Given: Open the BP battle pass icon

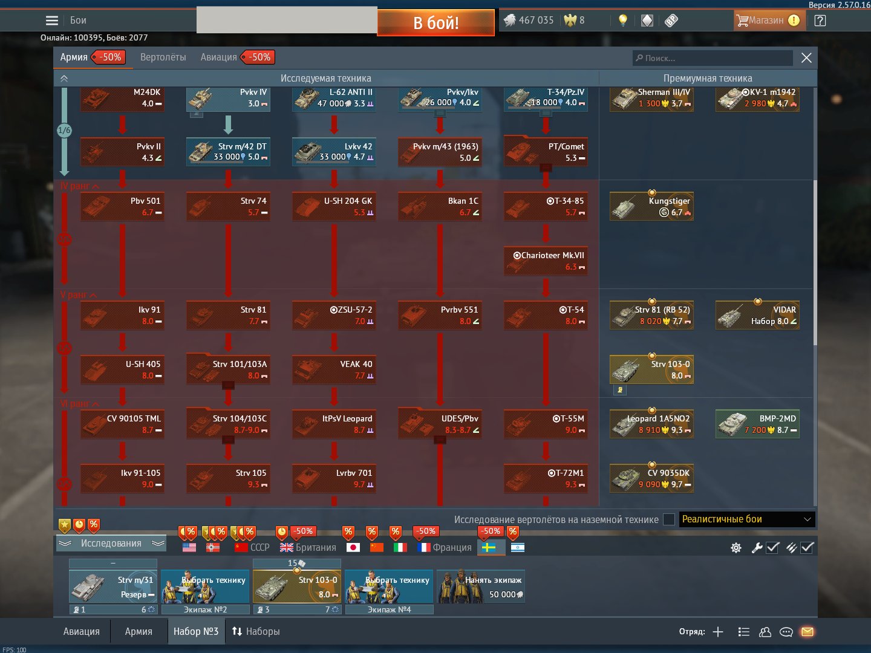Looking at the screenshot, I should [671, 21].
